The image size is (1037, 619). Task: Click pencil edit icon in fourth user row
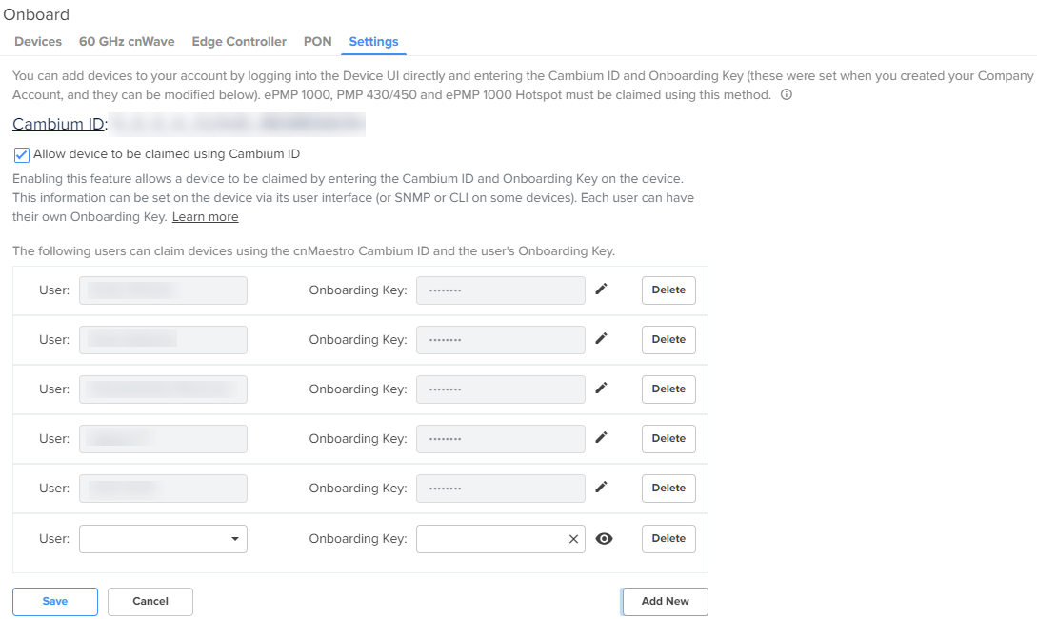click(x=601, y=438)
